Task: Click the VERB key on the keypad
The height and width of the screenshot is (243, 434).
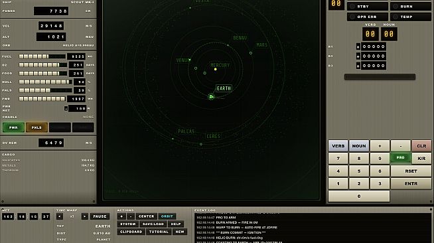Action: coord(338,146)
